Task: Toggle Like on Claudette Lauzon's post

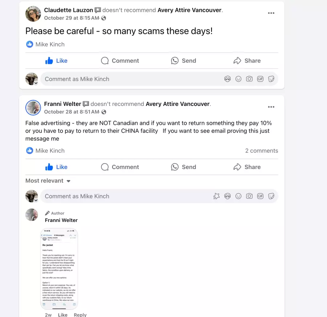Action: pos(56,61)
